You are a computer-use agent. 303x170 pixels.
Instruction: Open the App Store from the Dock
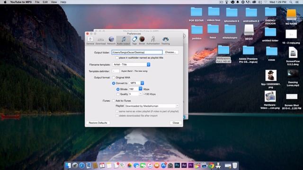pyautogui.click(x=163, y=165)
